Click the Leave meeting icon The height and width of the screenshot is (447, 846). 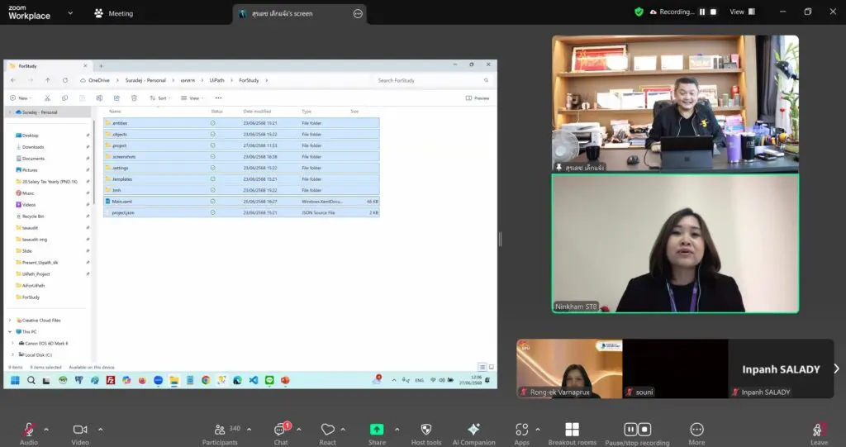tap(819, 430)
